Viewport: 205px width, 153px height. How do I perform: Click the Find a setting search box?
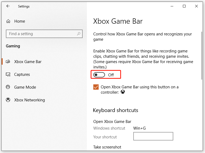coord(44,34)
